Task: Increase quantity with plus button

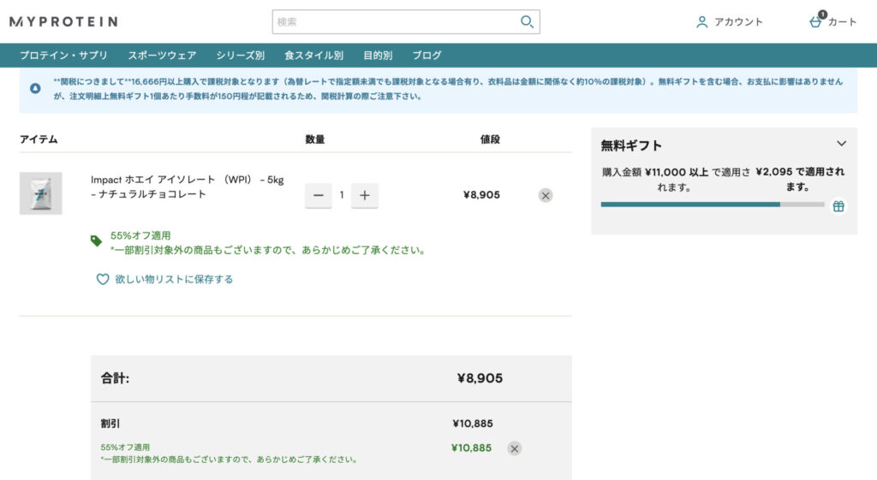Action: (365, 196)
